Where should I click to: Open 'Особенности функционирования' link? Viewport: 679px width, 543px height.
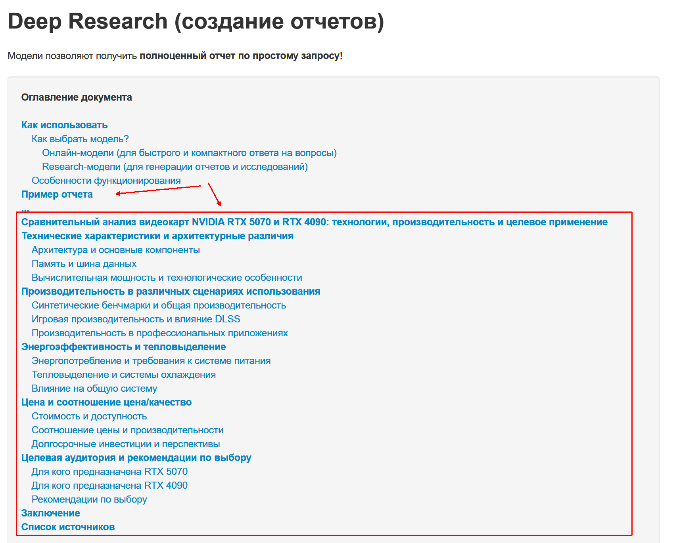point(106,181)
